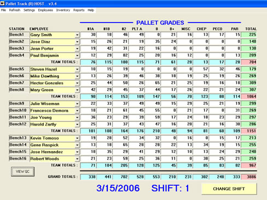Click the CHANGE SHIFT button
The image size is (267, 200).
coord(229,189)
